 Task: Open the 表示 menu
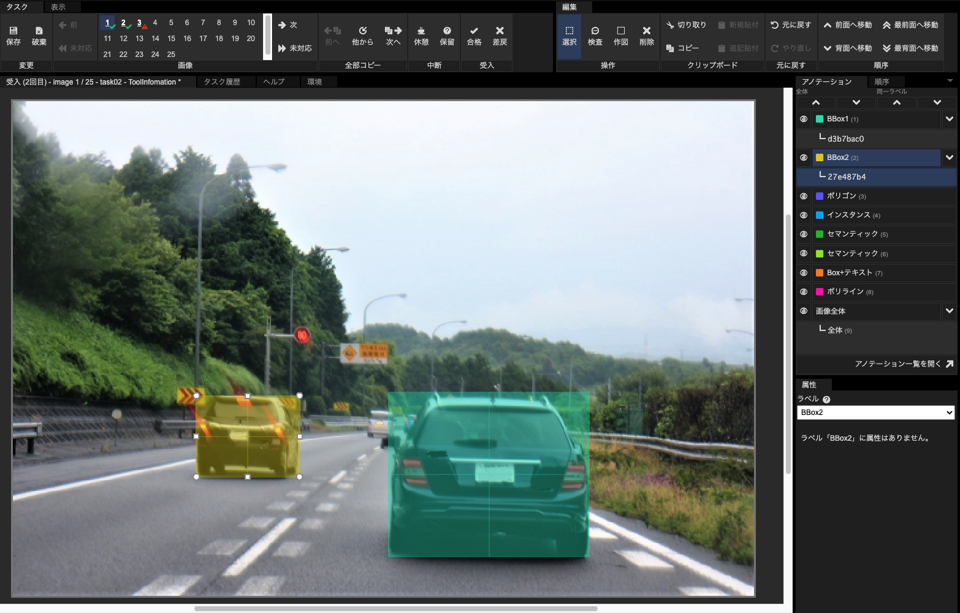pos(59,7)
